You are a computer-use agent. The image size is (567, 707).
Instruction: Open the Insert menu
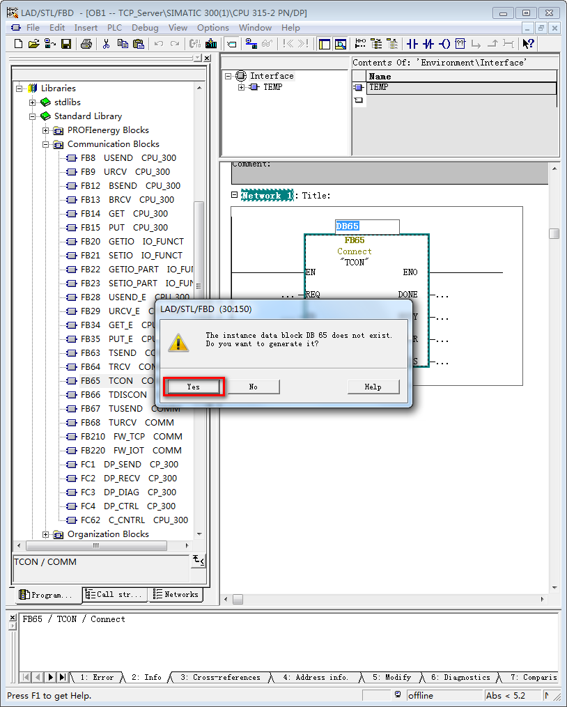pyautogui.click(x=86, y=27)
